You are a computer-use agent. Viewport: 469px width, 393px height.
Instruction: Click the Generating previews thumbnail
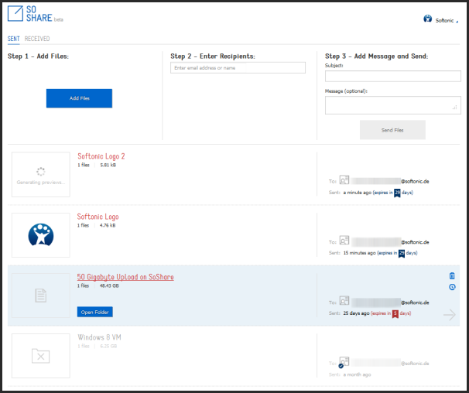pos(41,174)
